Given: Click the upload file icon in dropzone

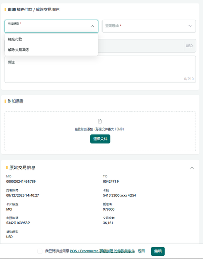Looking at the screenshot, I should [100, 121].
